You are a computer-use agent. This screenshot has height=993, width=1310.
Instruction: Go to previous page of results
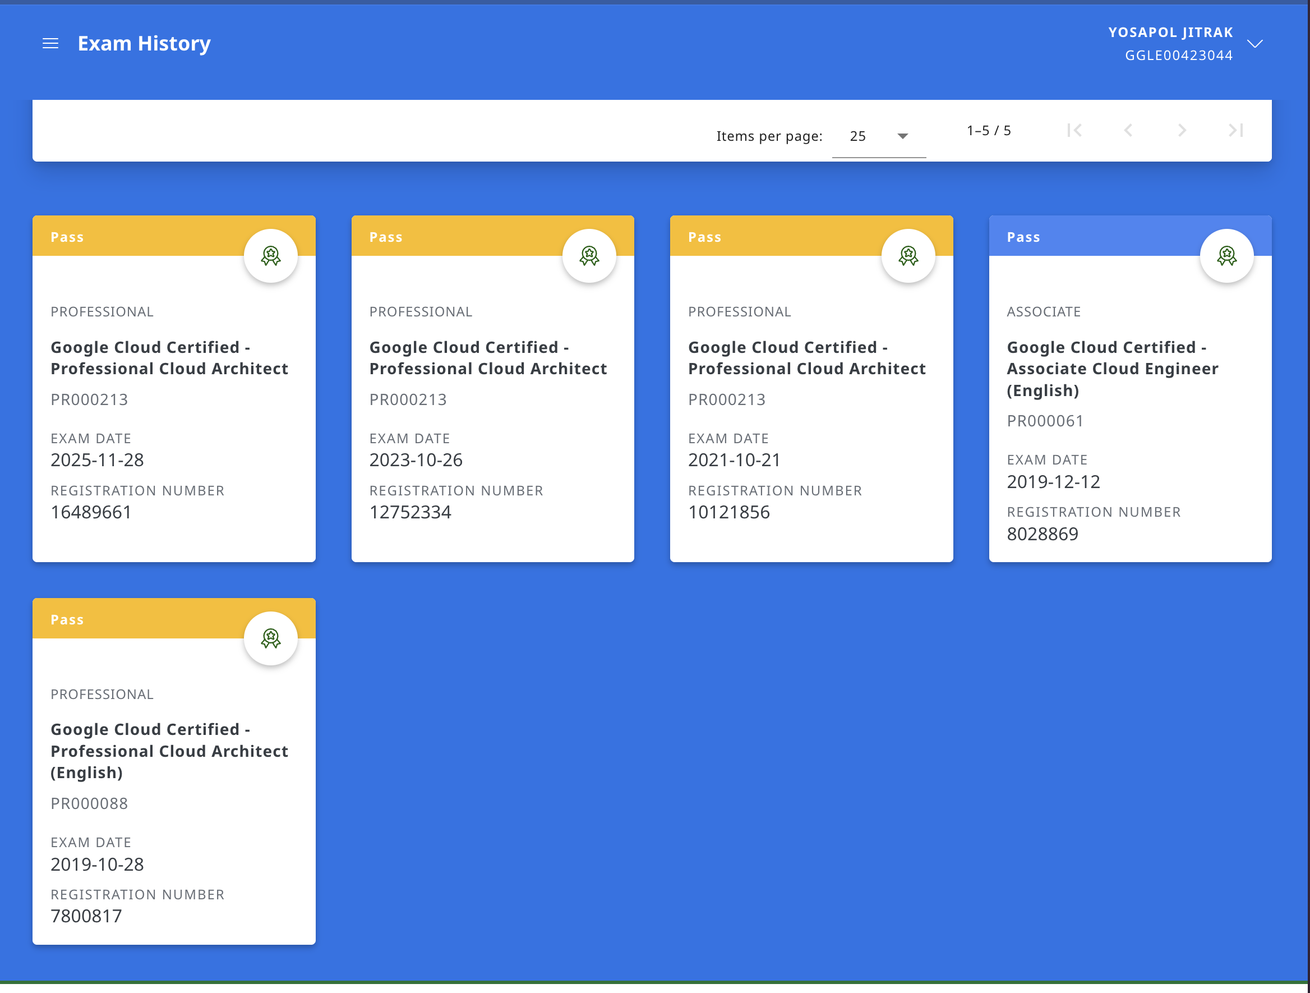(x=1128, y=130)
